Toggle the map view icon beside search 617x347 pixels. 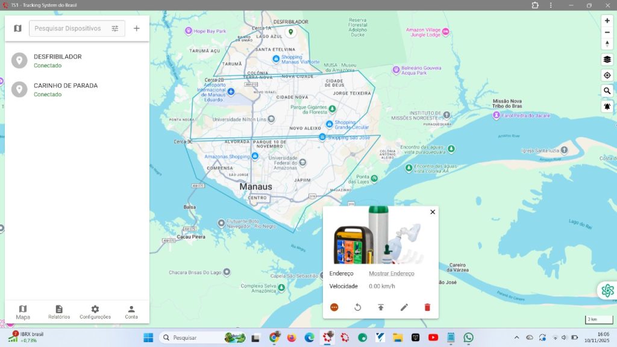(x=17, y=28)
